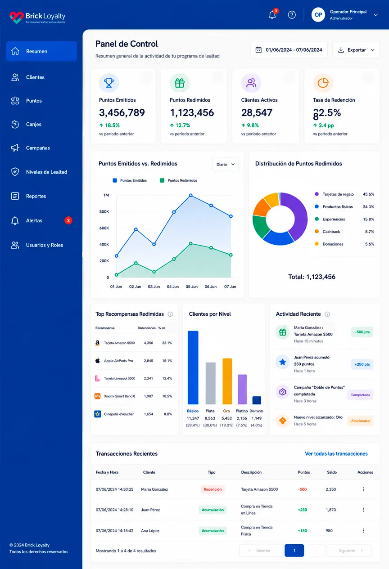This screenshot has width=389, height=569.
Task: Click the 05 Jun peak point of Puntos Emitidos
Action: pos(191,195)
